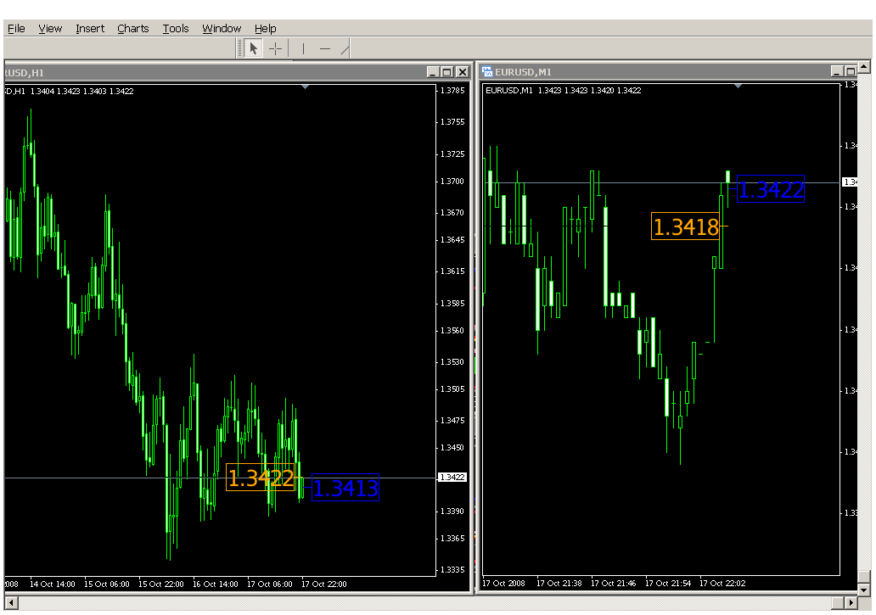This screenshot has width=876, height=615.
Task: Click the 1.3475 price scale value
Action: click(x=452, y=421)
